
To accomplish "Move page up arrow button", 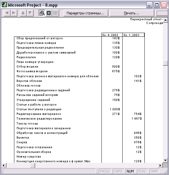I will point(23,13).
